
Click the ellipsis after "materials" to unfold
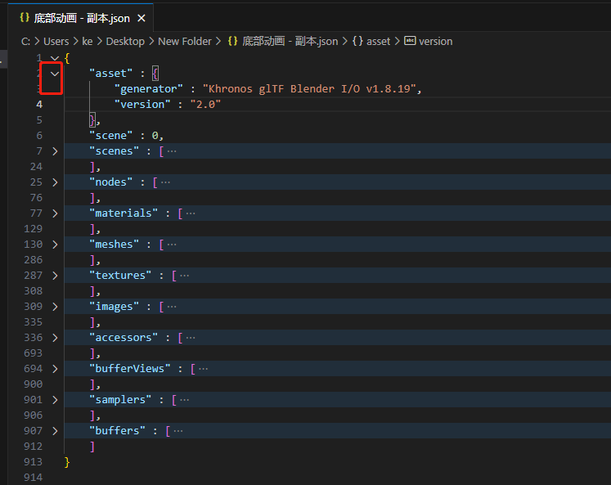(191, 213)
